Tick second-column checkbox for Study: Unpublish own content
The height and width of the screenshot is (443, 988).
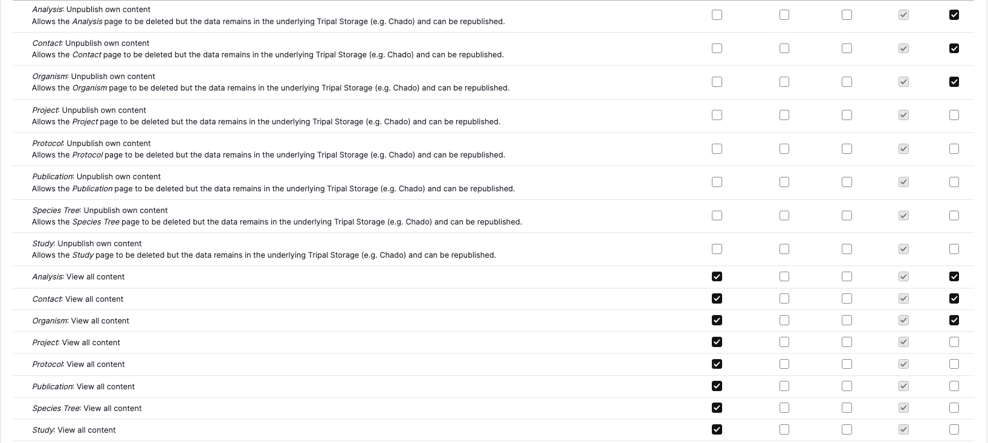point(784,249)
